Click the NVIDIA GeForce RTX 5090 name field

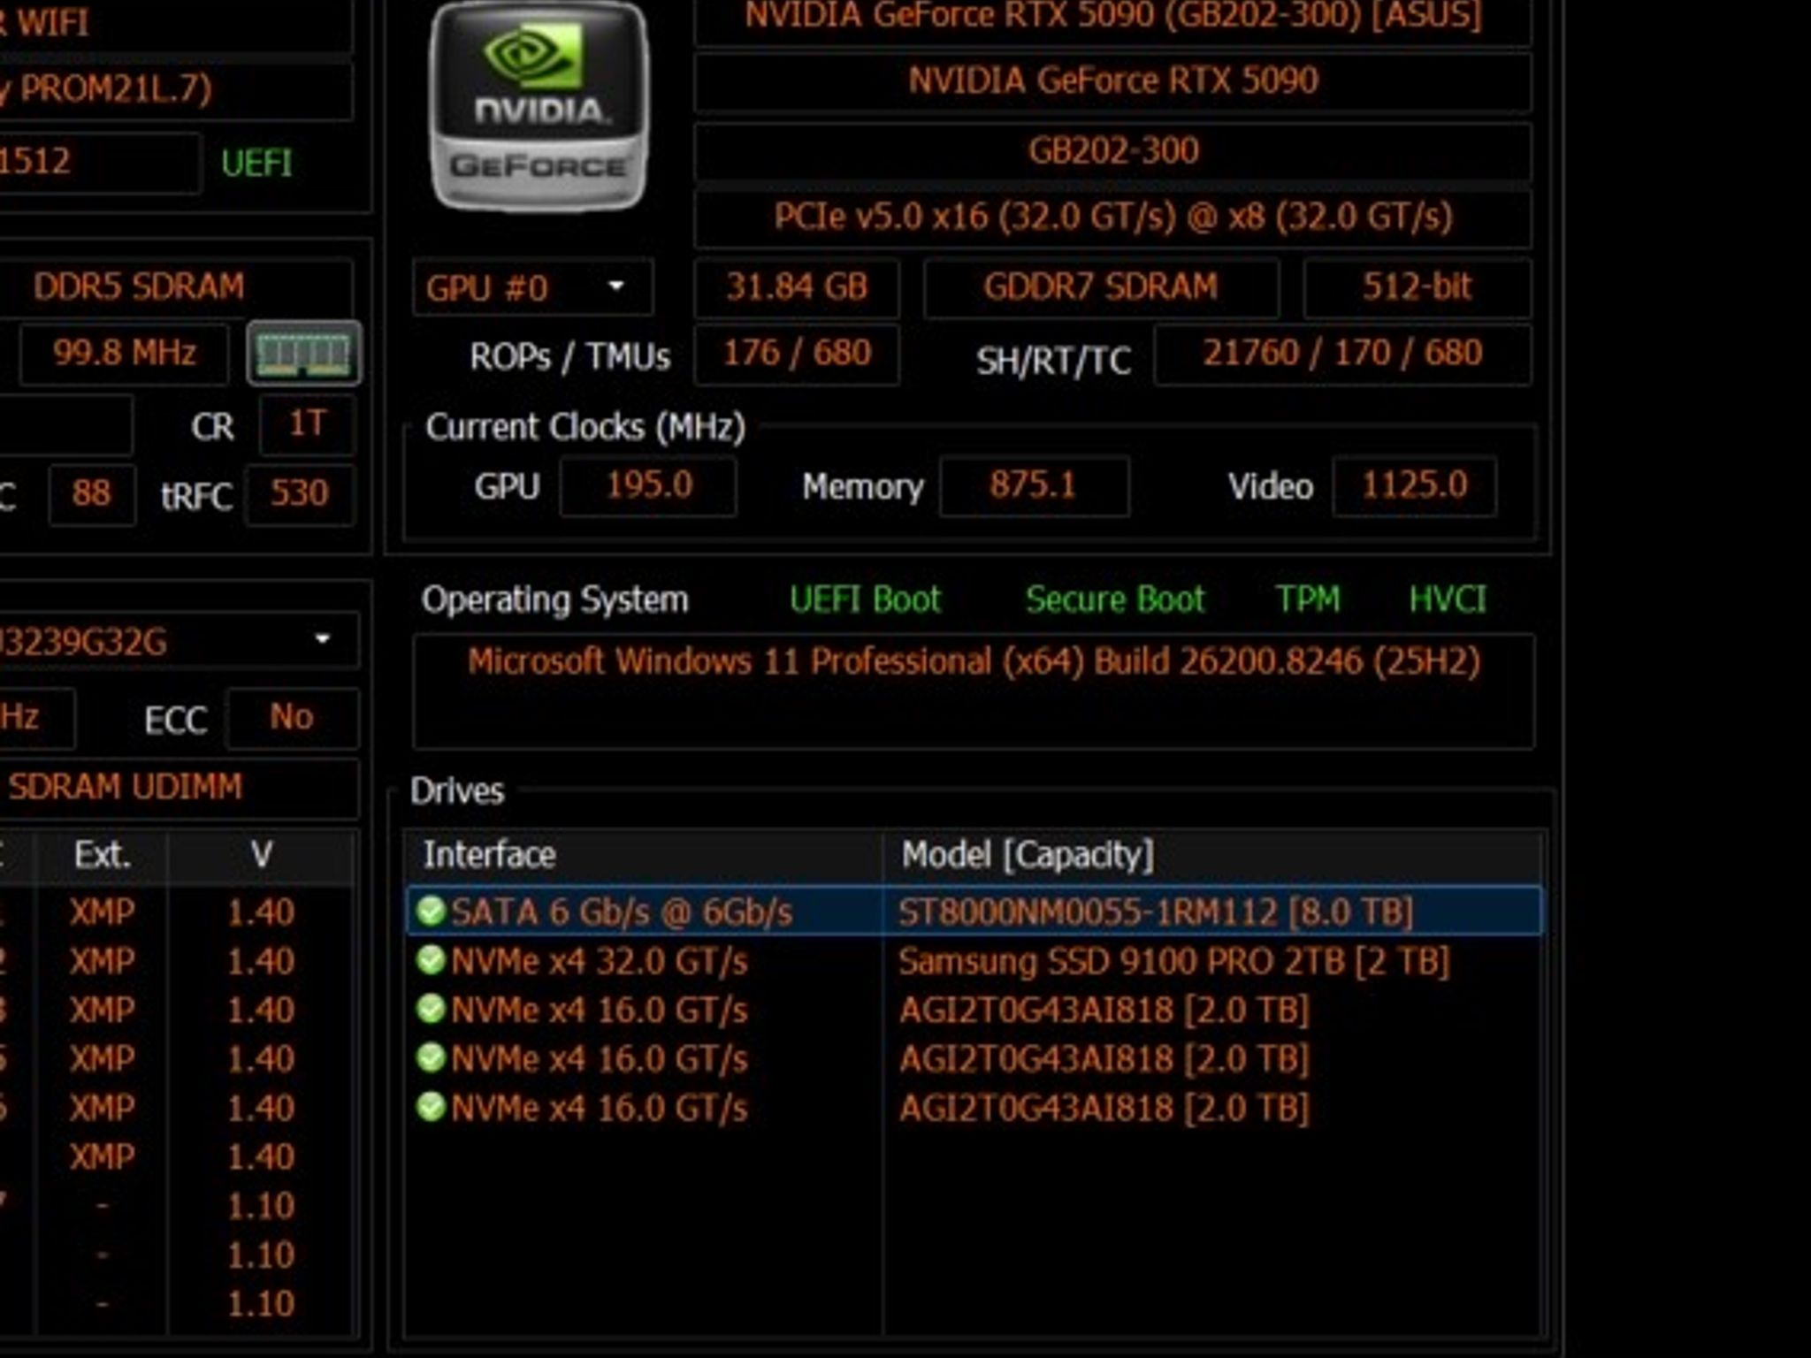(x=1112, y=81)
